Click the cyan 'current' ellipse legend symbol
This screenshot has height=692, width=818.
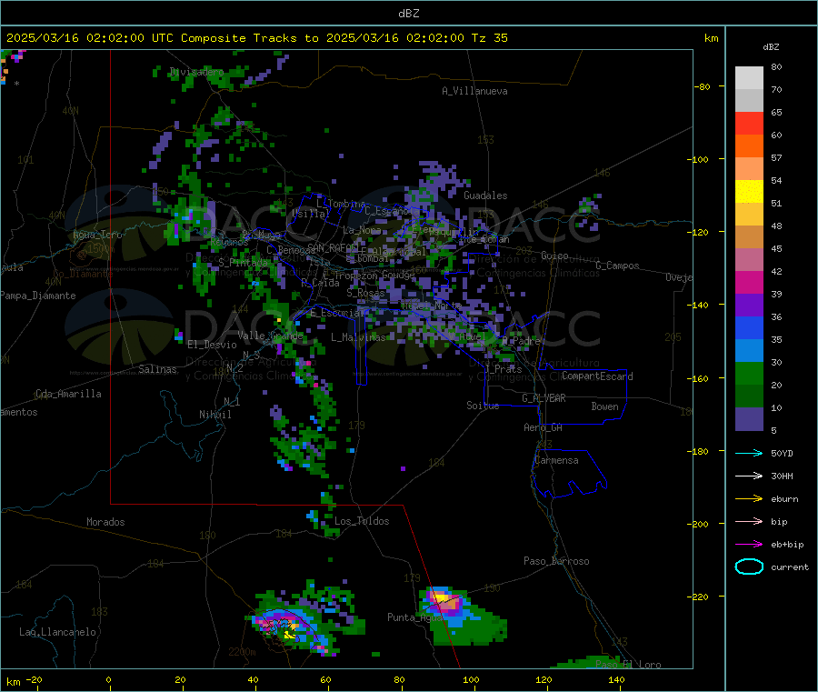click(749, 567)
